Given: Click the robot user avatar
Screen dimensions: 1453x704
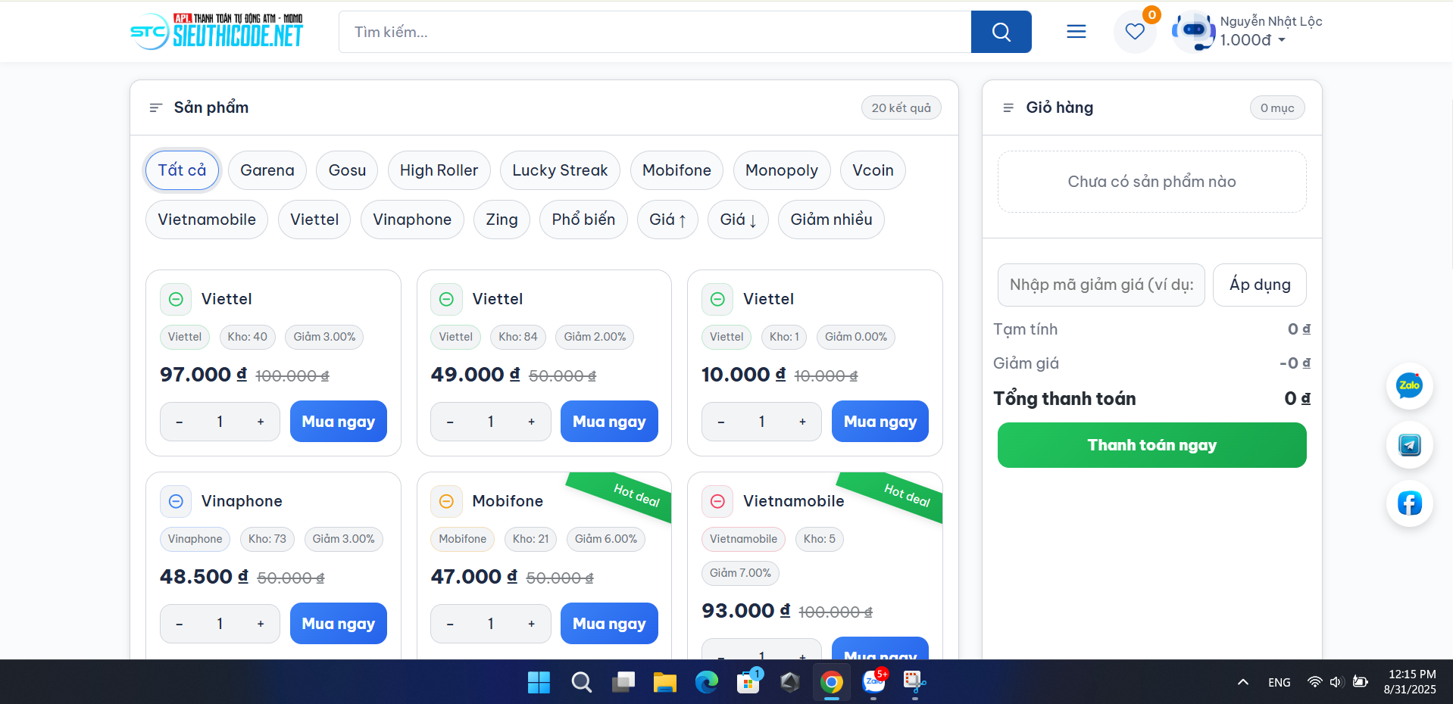Looking at the screenshot, I should [x=1193, y=32].
